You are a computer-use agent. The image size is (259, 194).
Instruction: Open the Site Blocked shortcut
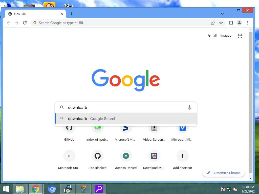click(97, 160)
